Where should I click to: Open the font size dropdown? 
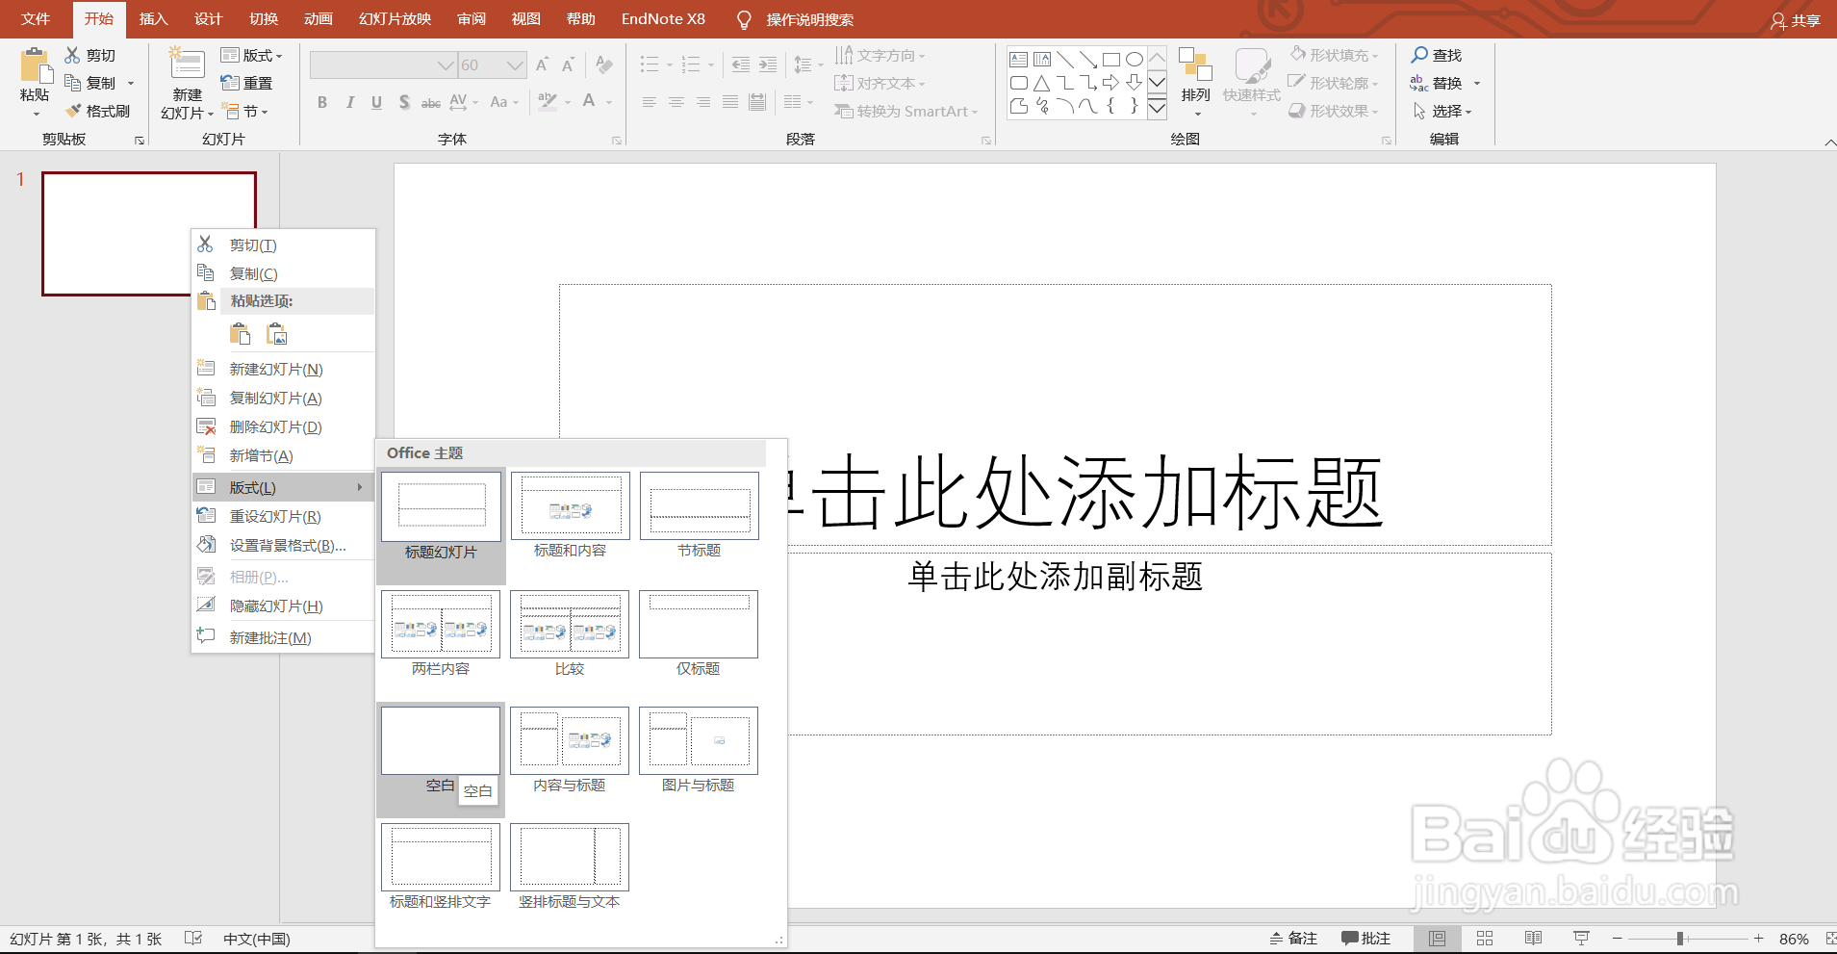tap(513, 64)
